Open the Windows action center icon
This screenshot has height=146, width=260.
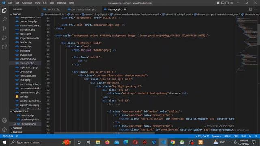coord(253,142)
